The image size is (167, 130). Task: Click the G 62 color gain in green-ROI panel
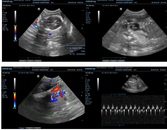pos(4,94)
